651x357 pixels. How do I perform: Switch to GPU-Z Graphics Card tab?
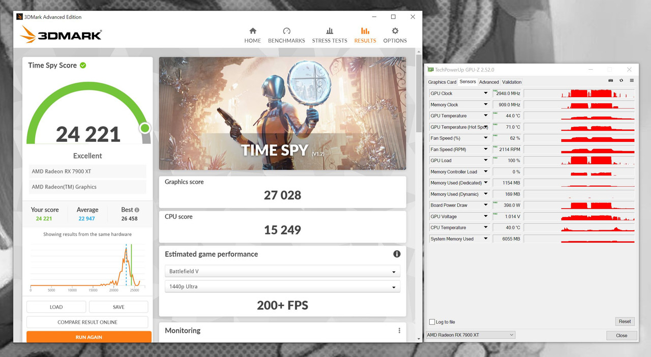pyautogui.click(x=442, y=82)
